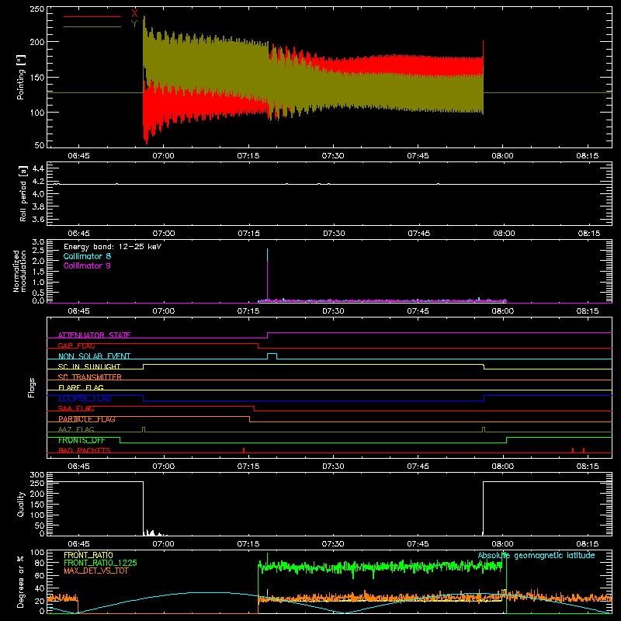Click the BAD_PACKETS tick mark near 07:14
This screenshot has height=621, width=621.
click(x=244, y=450)
